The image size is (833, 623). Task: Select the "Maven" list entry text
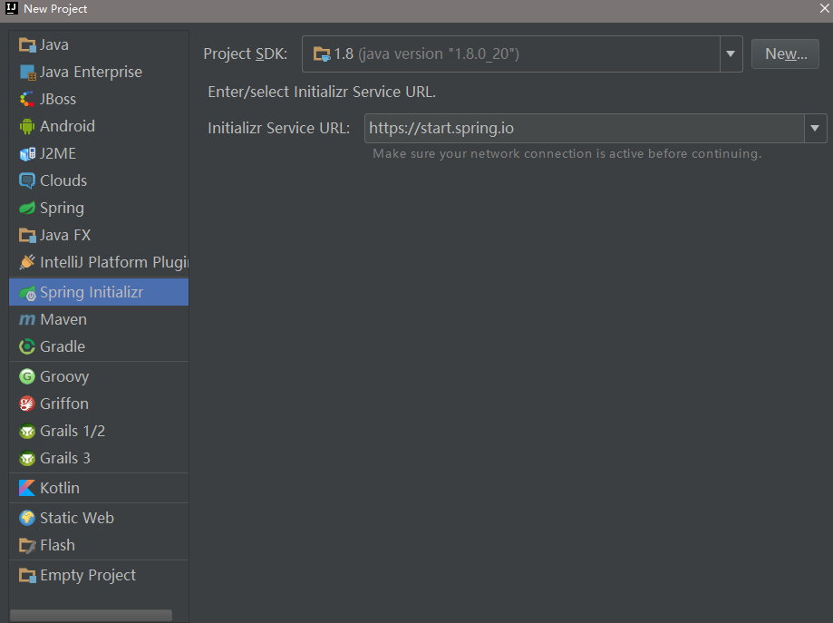[x=63, y=319]
